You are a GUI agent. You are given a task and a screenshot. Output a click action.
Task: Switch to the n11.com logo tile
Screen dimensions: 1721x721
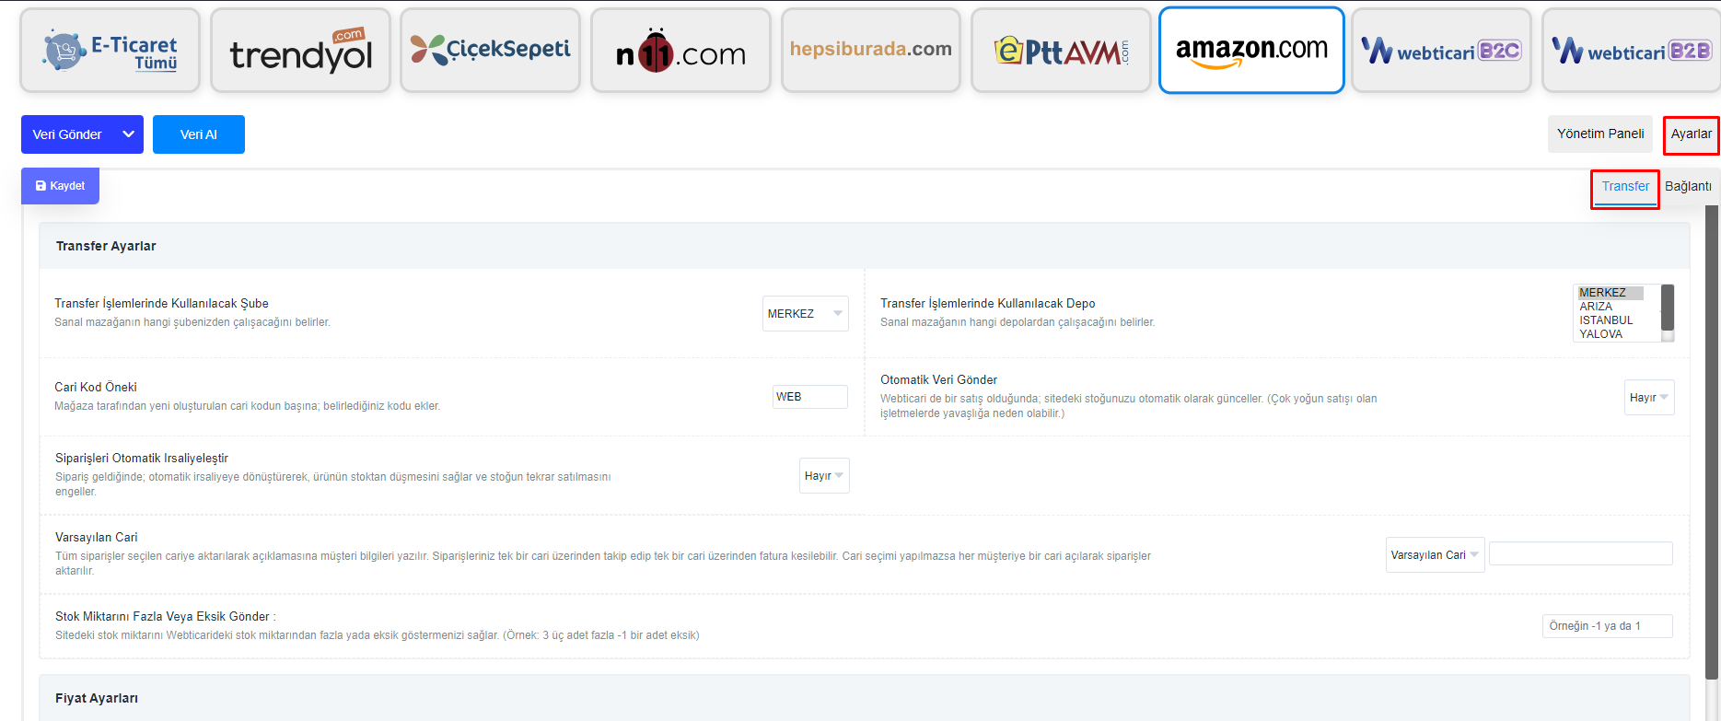click(x=680, y=51)
